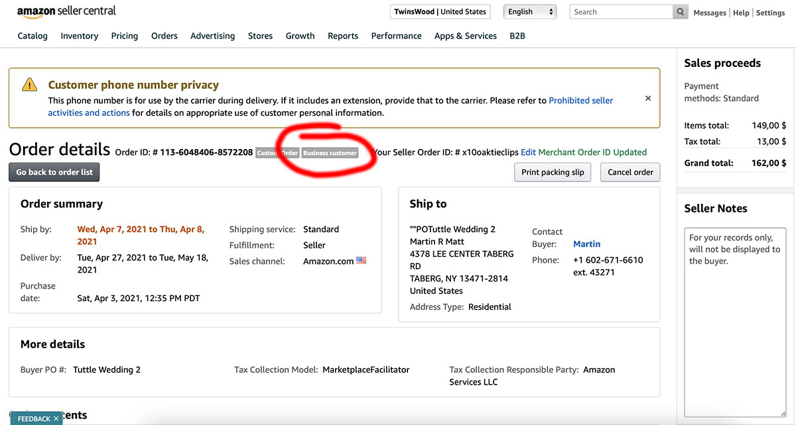796x425 pixels.
Task: Open the Advertising menu
Action: pos(213,36)
